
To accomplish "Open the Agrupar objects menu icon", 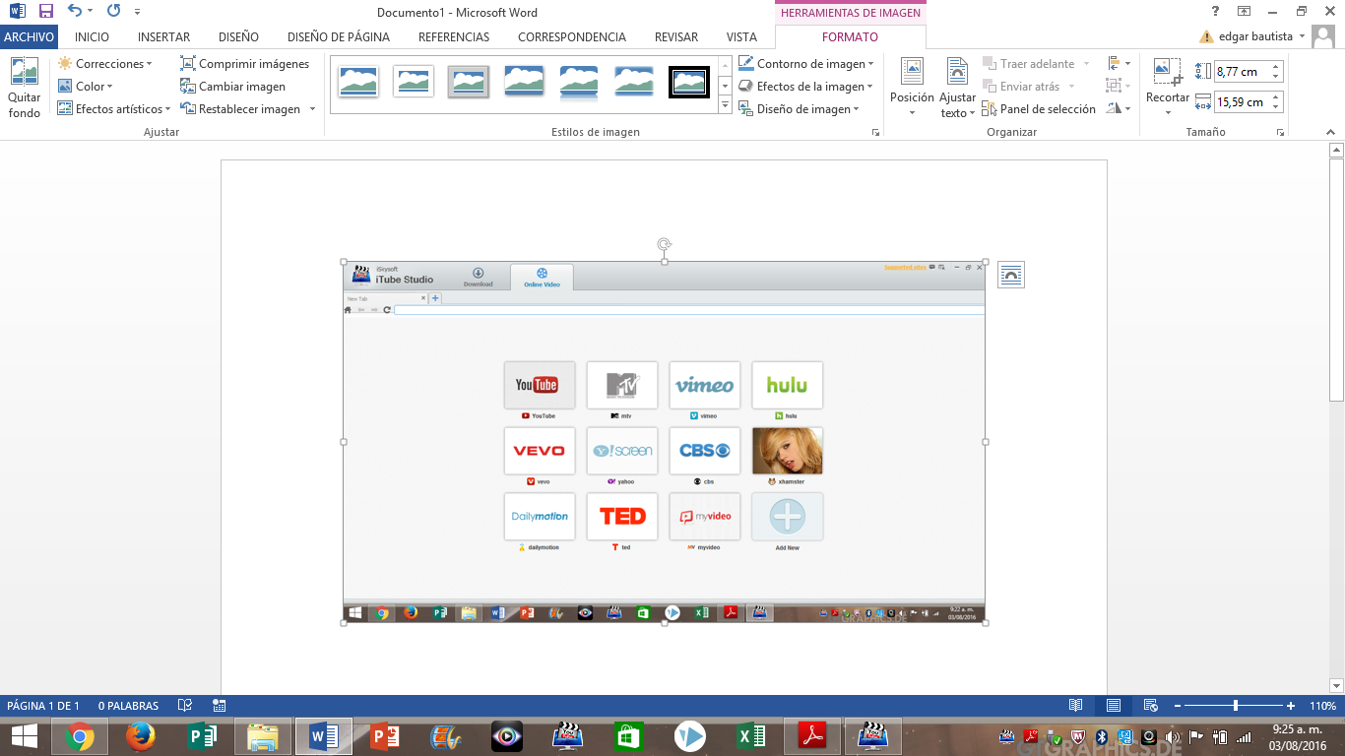I will coord(1117,86).
